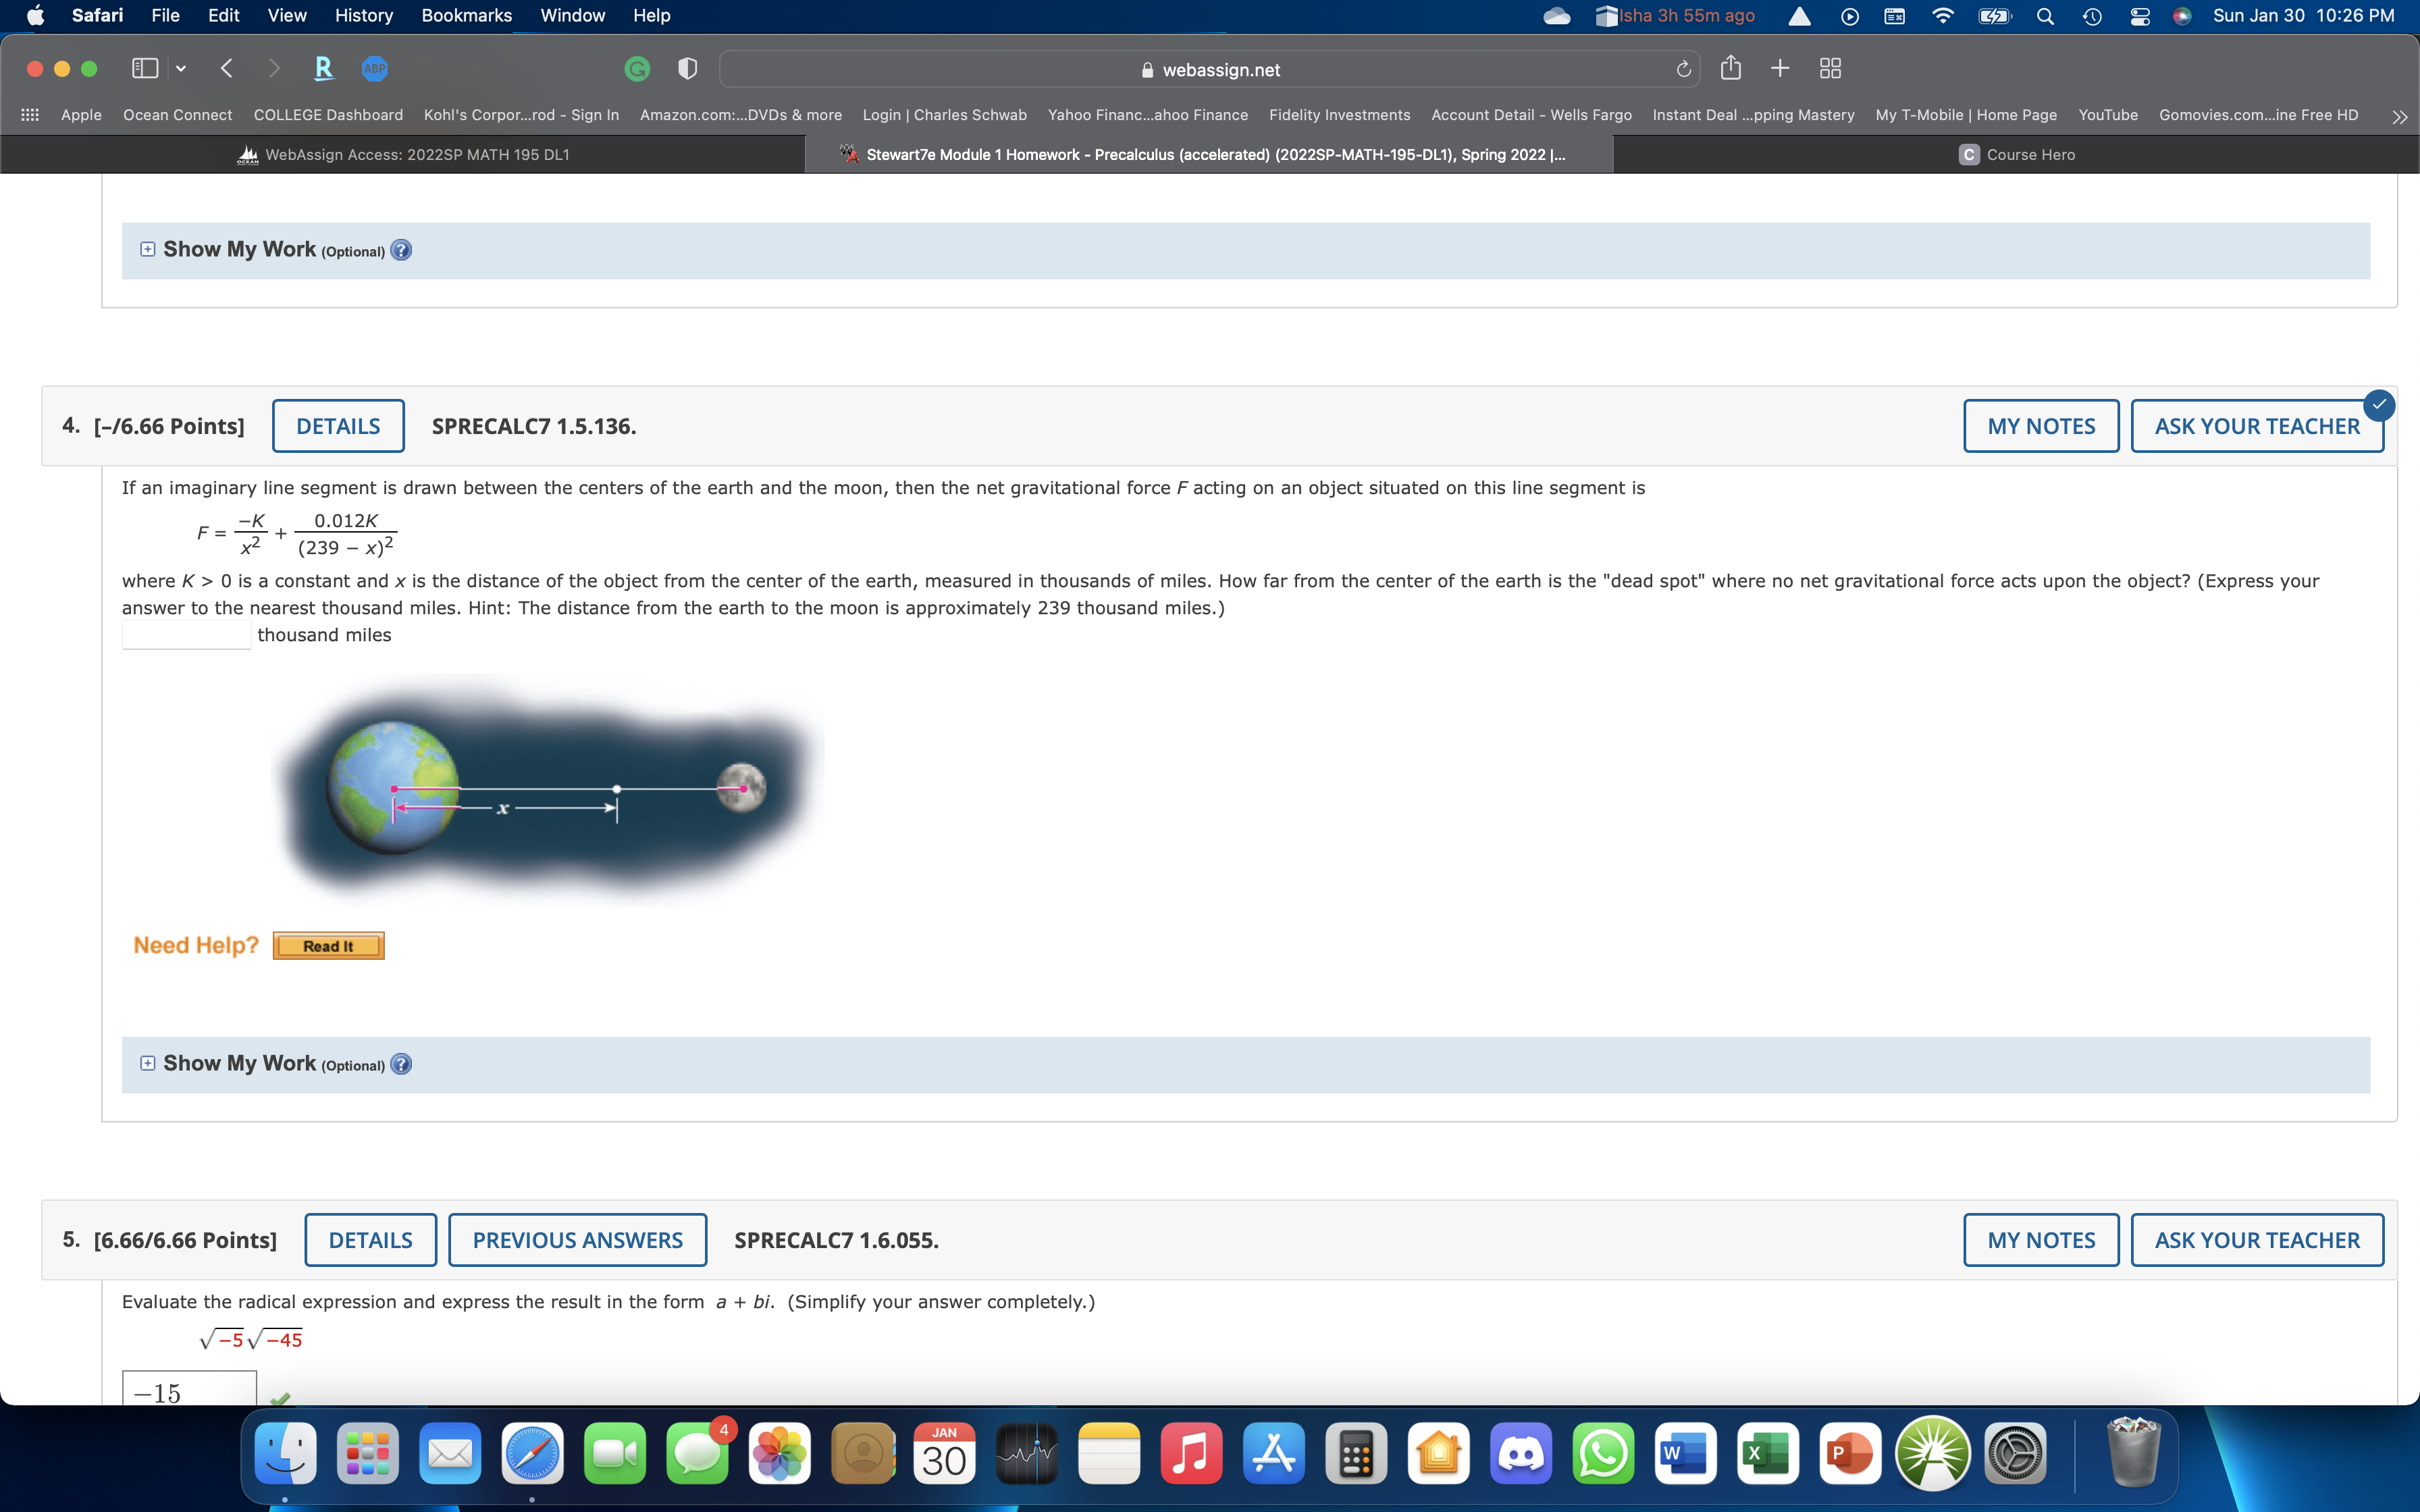Open the History menu
This screenshot has height=1512, width=2420.
point(363,15)
